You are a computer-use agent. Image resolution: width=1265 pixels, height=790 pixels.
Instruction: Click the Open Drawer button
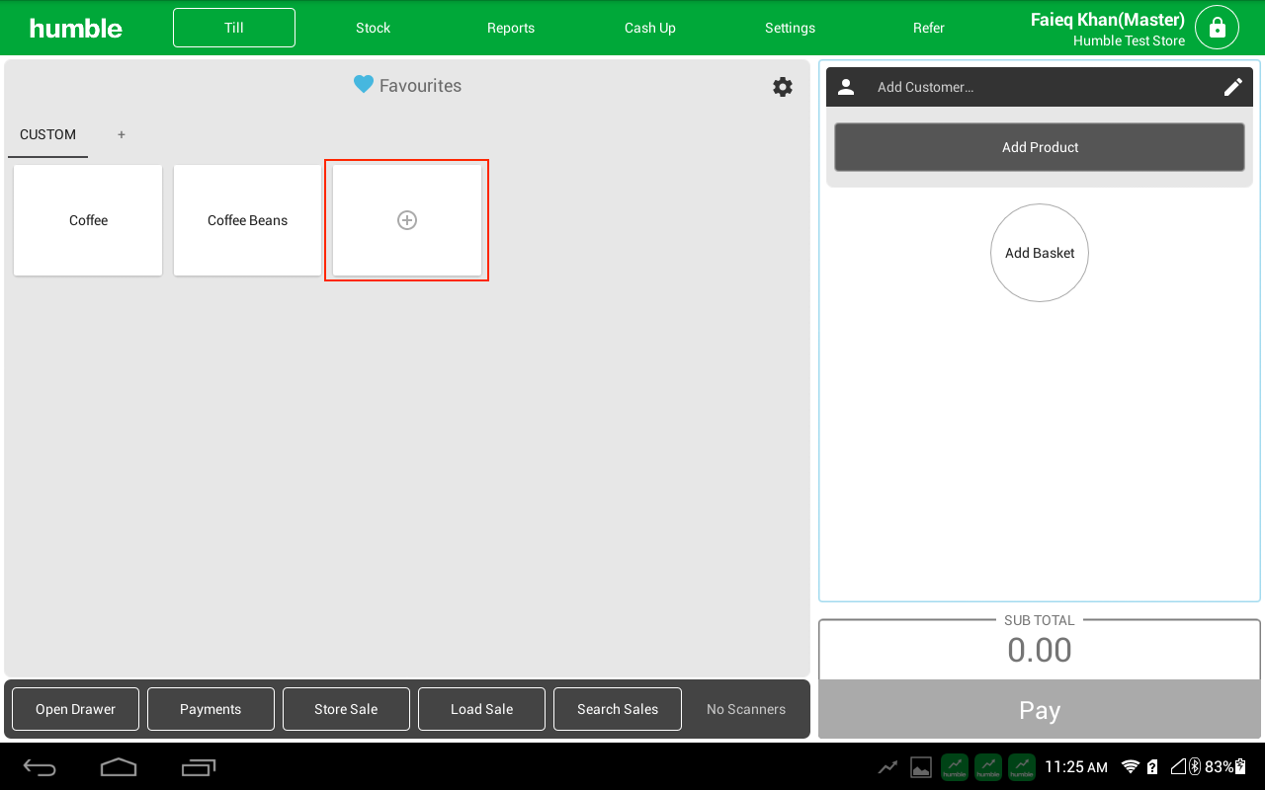pyautogui.click(x=75, y=709)
